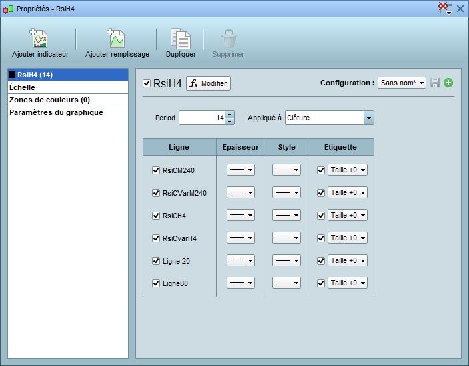This screenshot has height=366, width=469.
Task: Open the Appliqué à Clôture dropdown
Action: click(x=329, y=118)
